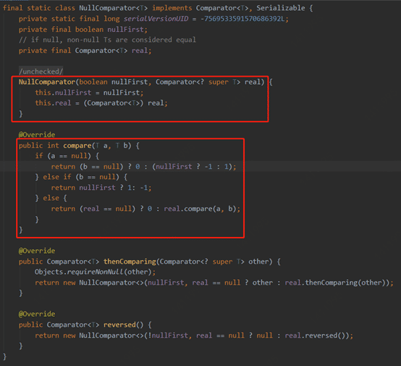The width and height of the screenshot is (401, 366).
Task: Click the line 'this.nullFirst = nullFirst;'
Action: coord(89,93)
